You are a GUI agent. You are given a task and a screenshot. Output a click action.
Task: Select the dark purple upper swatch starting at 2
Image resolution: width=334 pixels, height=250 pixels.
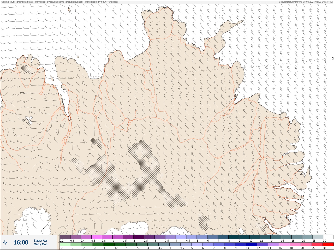[x=139, y=237]
